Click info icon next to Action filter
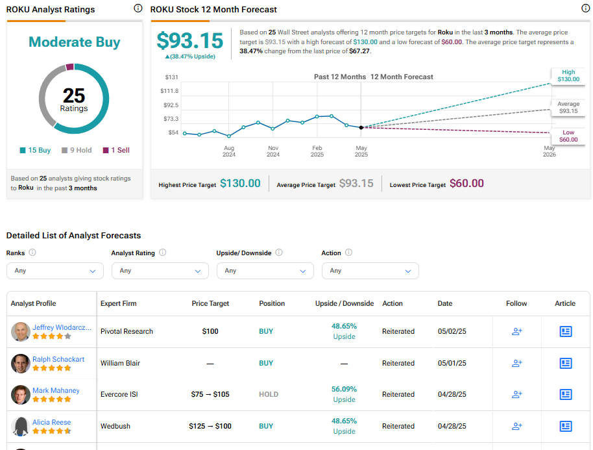Screen dimensions: 593x450 pos(348,253)
